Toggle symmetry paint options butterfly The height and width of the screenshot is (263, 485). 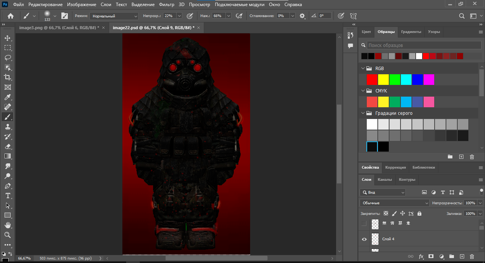click(353, 16)
